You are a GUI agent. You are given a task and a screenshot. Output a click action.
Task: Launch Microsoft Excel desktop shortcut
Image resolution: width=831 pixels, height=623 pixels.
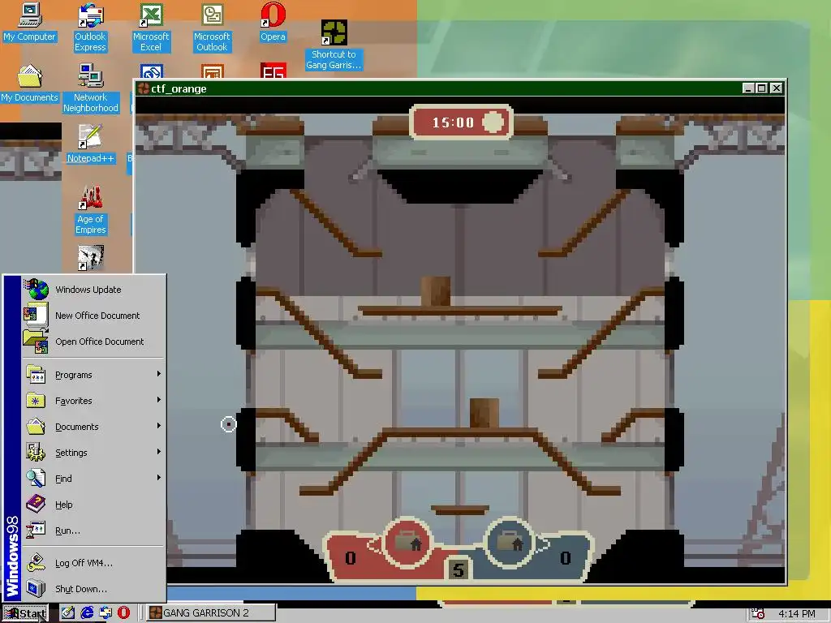pos(151,27)
